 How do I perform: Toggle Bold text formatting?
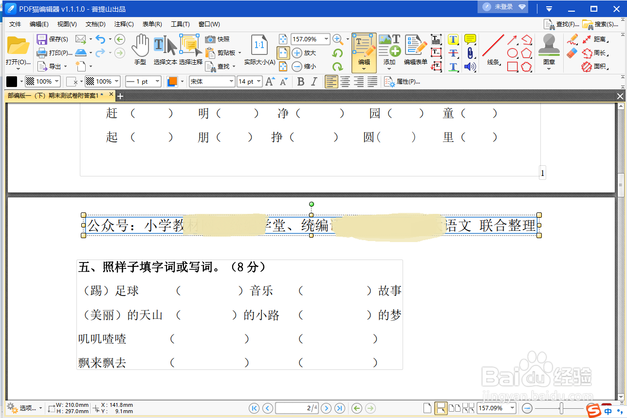(x=301, y=82)
